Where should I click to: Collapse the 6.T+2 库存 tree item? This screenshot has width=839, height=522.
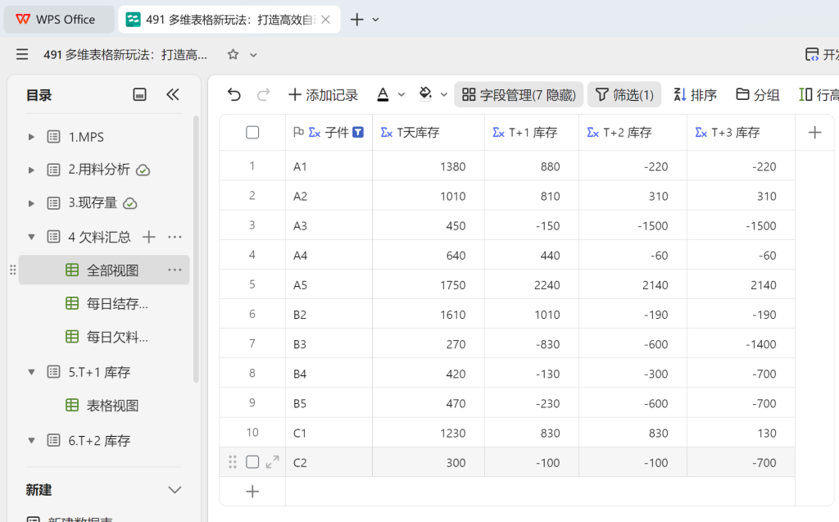(31, 441)
